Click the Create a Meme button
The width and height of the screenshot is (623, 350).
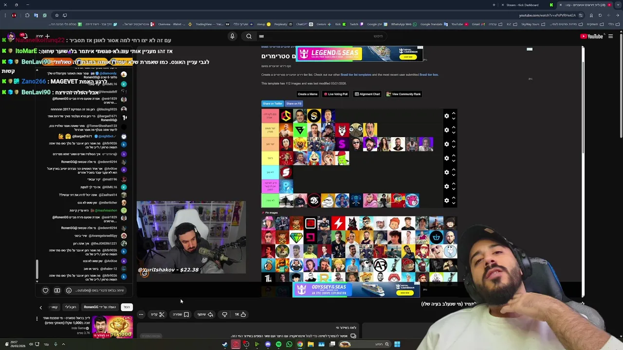[x=308, y=94]
